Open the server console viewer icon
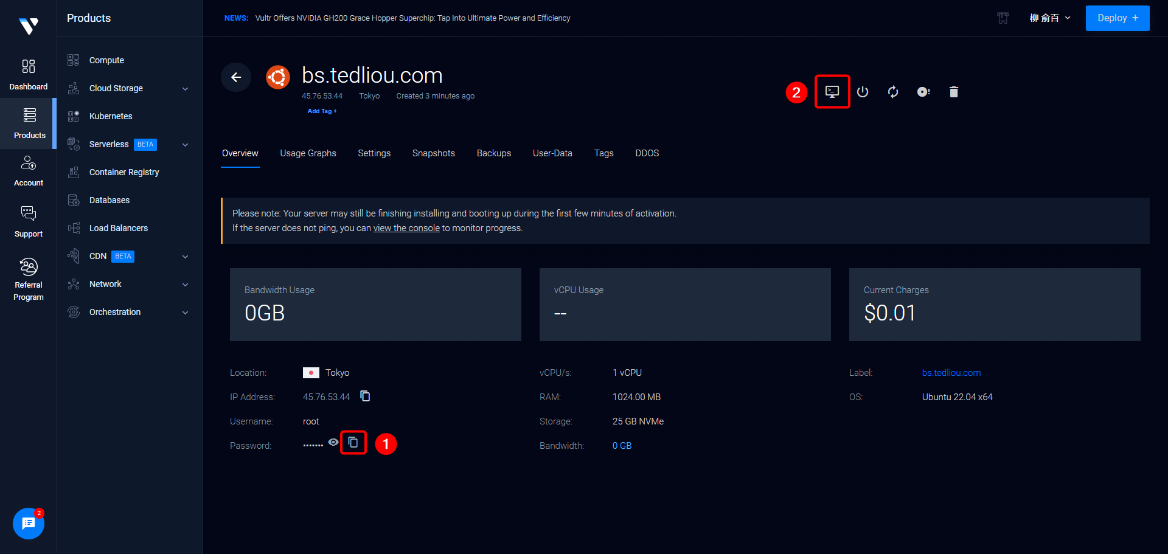1168x554 pixels. [832, 92]
